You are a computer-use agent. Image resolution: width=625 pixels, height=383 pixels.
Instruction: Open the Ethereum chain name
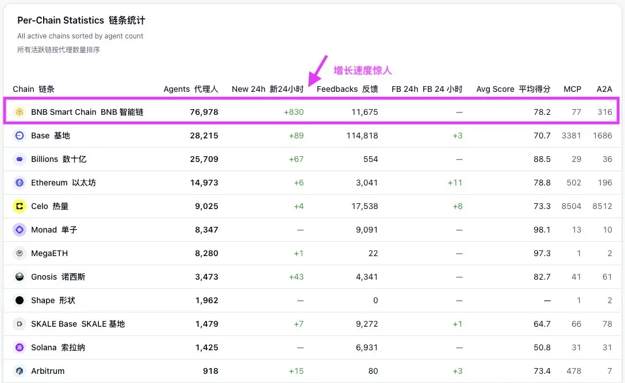[63, 183]
